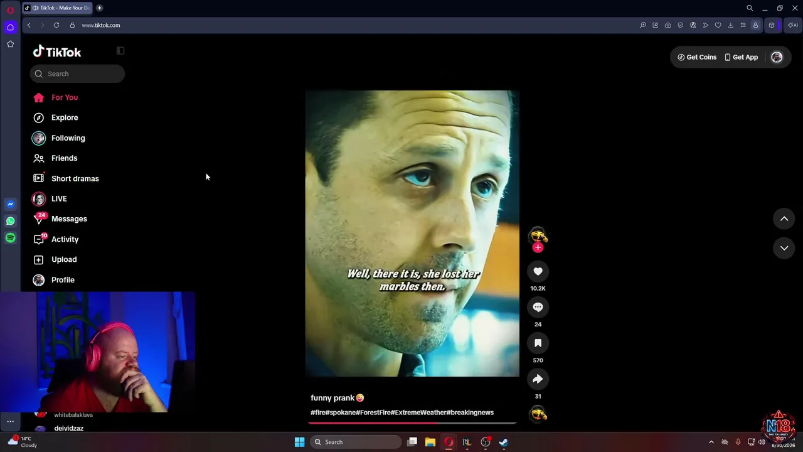Open Opera easy setup sliders
Screen dimensions: 803x452
743,25
